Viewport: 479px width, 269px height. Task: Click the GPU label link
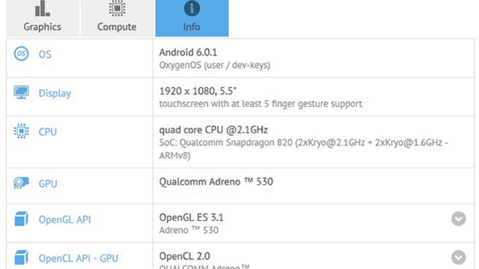tap(48, 184)
